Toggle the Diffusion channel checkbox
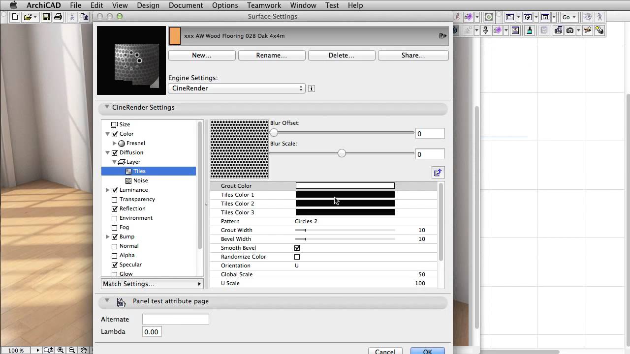Screen dimensions: 630x354 (115, 152)
